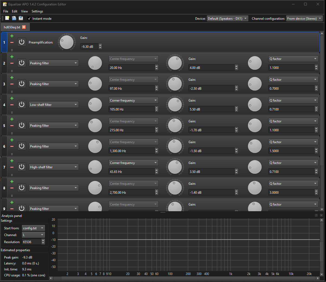326x282 pixels.
Task: Open the Device dropdown
Action: pos(227,19)
